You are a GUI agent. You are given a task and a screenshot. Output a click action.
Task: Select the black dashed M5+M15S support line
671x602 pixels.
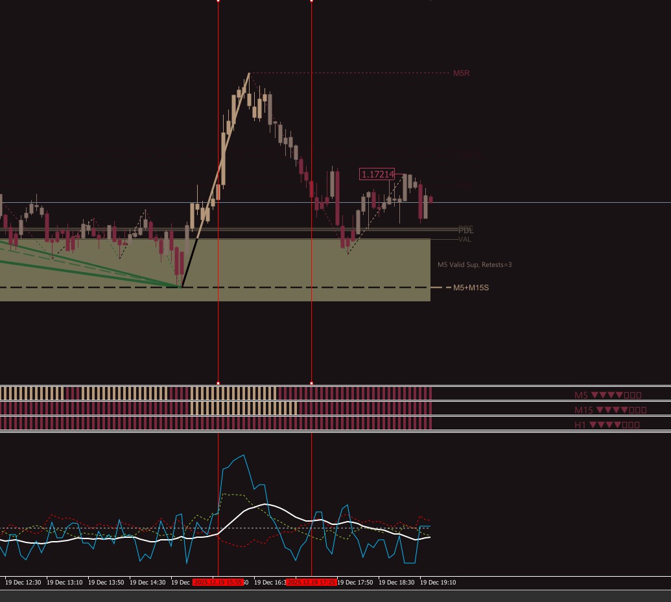215,287
